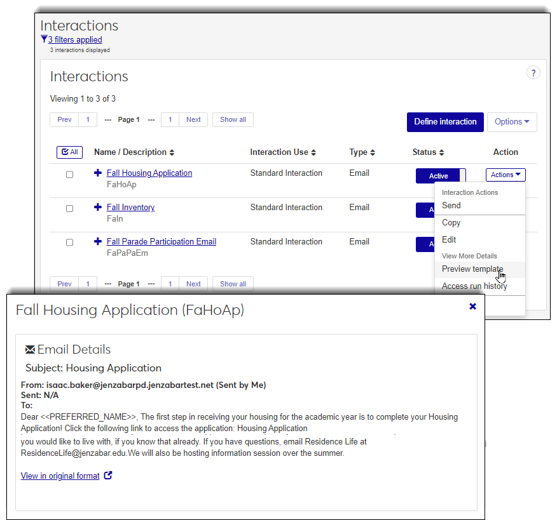Click top Show all button

(233, 119)
